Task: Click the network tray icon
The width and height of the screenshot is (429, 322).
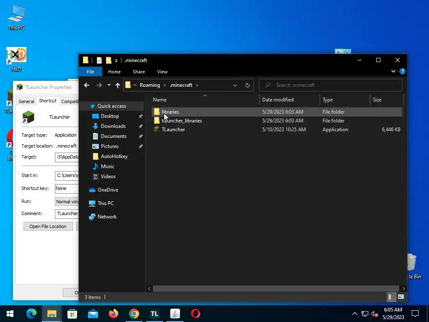Action: pyautogui.click(x=365, y=314)
